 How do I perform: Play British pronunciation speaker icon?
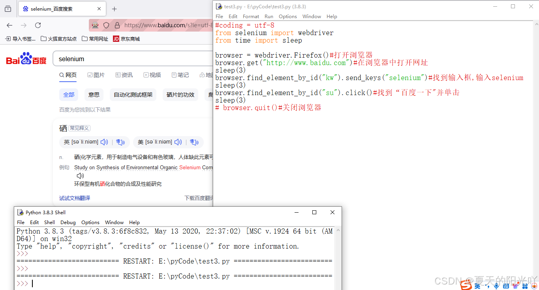tap(104, 142)
